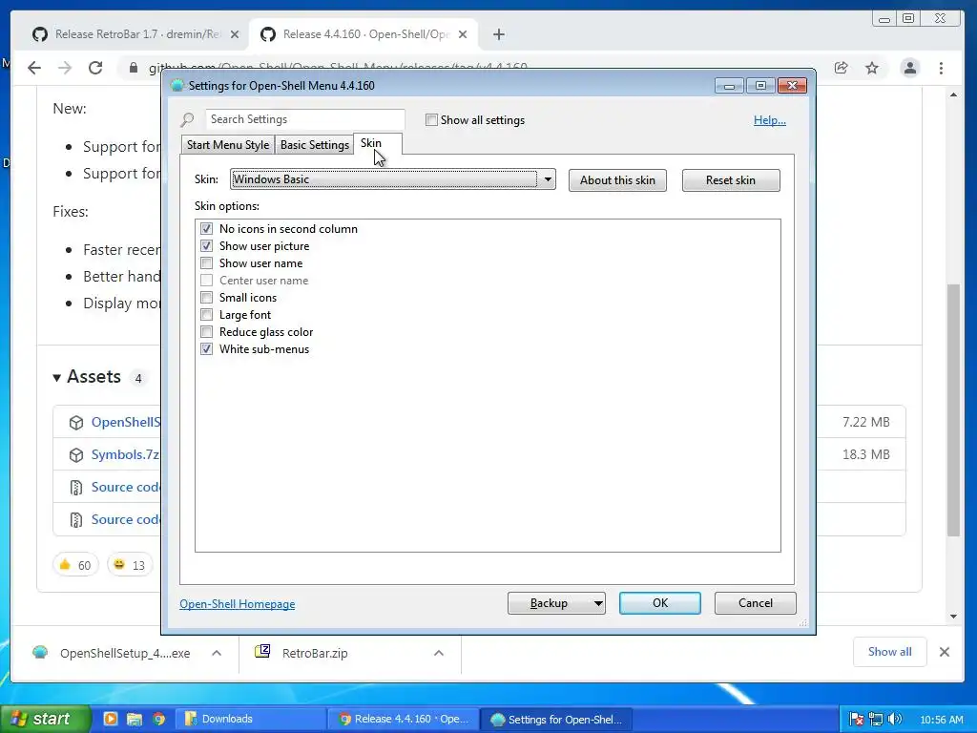Enable Large font option
The image size is (977, 733).
(206, 315)
